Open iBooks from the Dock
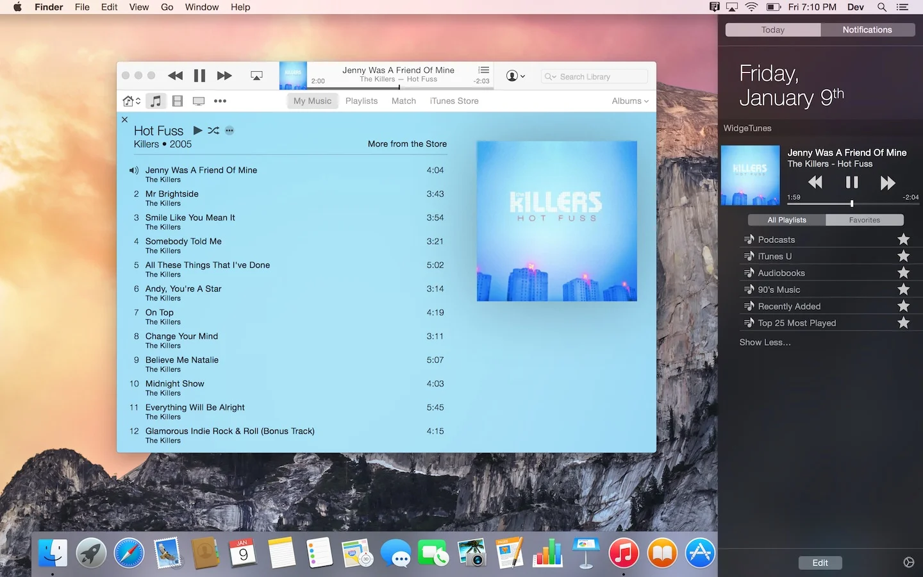This screenshot has height=577, width=923. (x=662, y=553)
